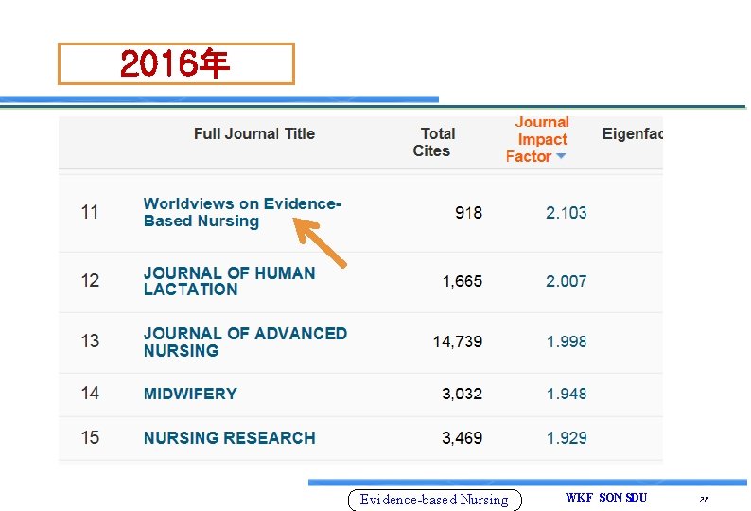751x511 pixels.
Task: Click the Evidence-based Nursing footer label
Action: coord(434,500)
